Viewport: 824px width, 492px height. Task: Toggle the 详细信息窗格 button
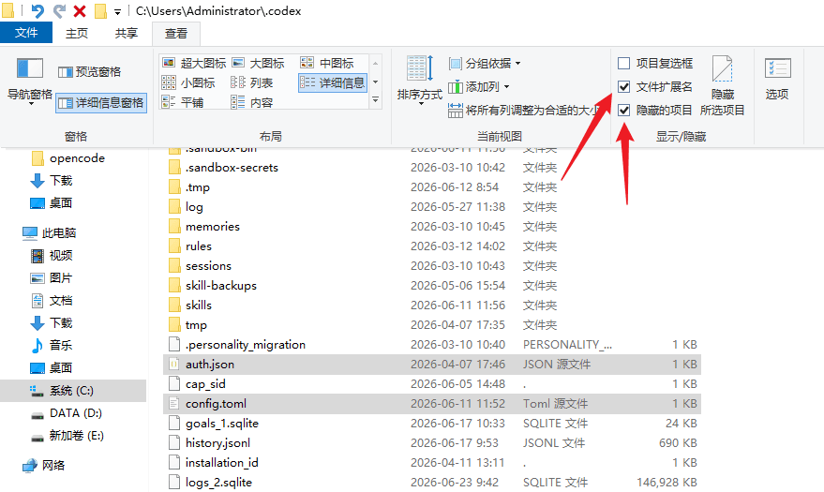101,103
